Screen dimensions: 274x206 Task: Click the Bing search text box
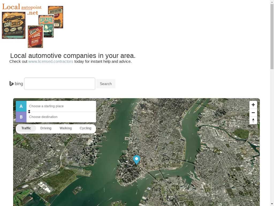point(60,84)
